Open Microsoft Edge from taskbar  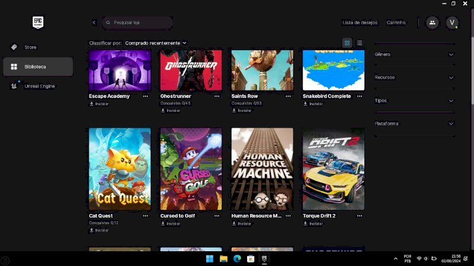click(237, 259)
